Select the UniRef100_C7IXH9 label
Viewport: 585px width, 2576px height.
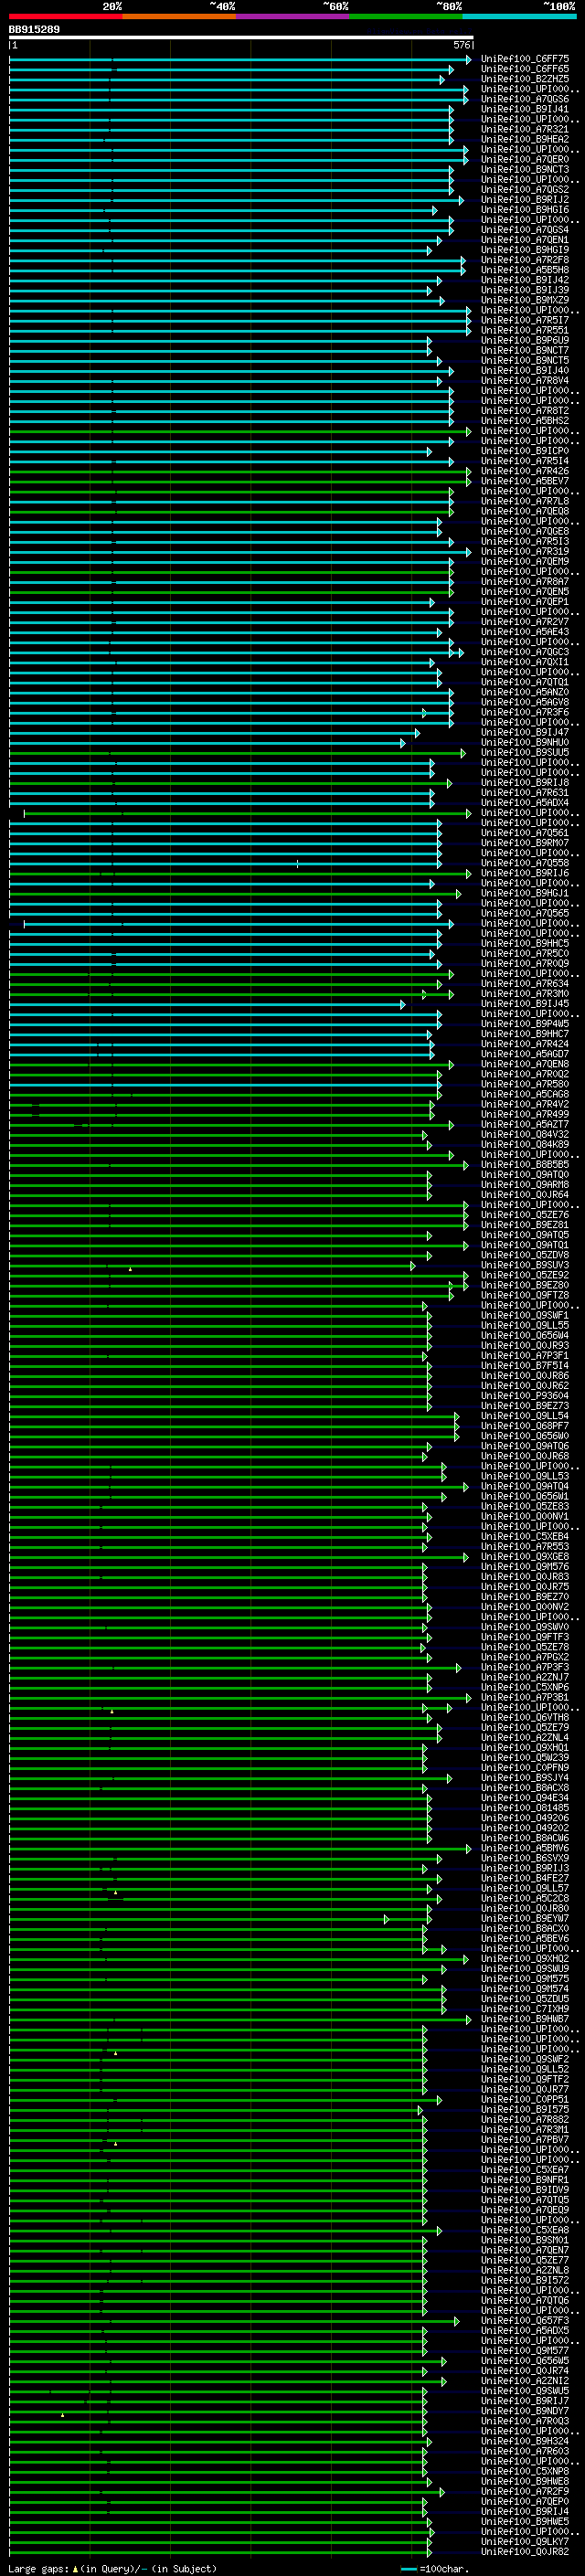525,2009
